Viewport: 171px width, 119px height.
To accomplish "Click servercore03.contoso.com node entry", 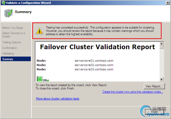I will tap(94, 69).
